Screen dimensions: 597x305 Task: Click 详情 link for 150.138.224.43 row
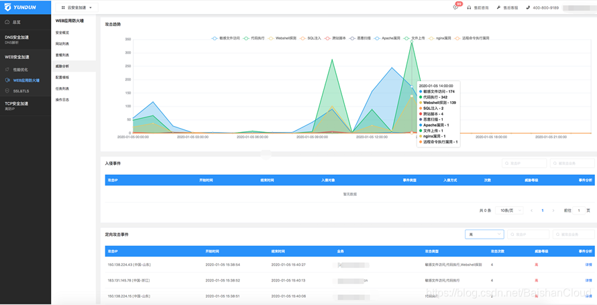click(x=588, y=264)
